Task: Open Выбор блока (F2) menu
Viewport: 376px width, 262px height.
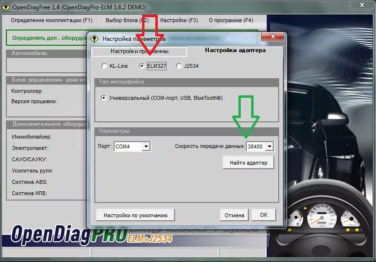Action: pos(127,20)
